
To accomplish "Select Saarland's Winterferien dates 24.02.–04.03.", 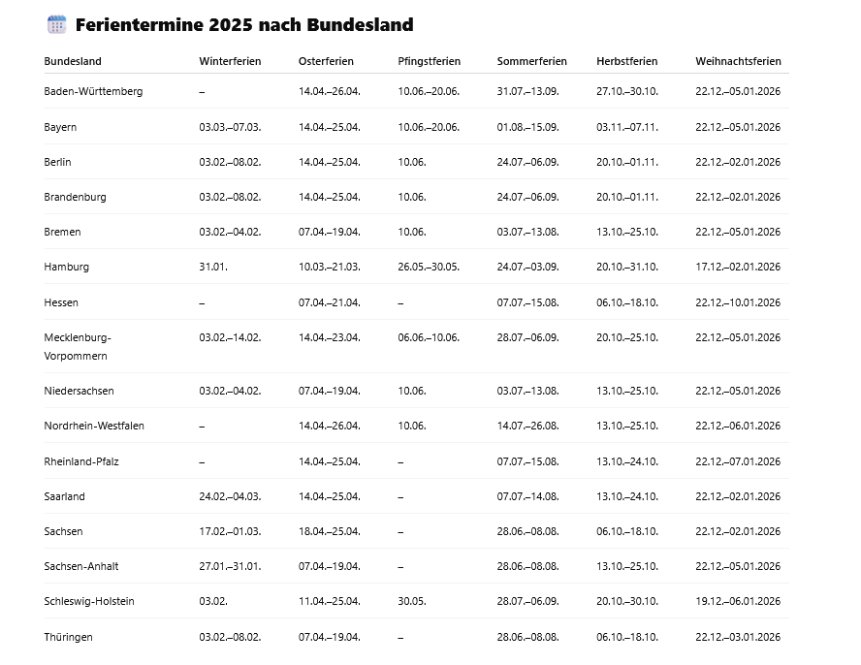I will (230, 496).
